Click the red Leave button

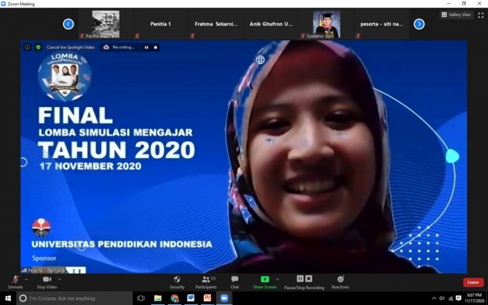pos(473,282)
